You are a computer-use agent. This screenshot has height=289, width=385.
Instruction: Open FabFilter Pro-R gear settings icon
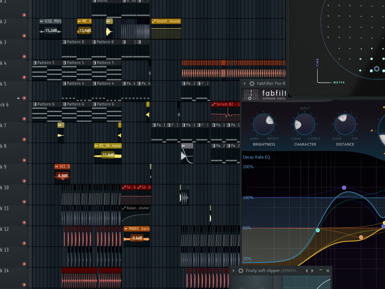(x=252, y=84)
